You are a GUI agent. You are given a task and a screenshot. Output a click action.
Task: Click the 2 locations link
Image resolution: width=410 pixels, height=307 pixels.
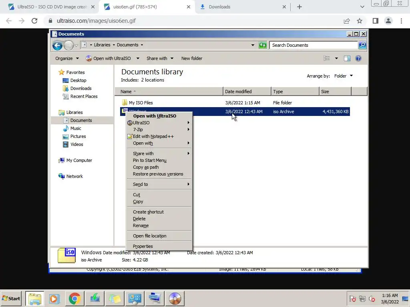pyautogui.click(x=153, y=80)
